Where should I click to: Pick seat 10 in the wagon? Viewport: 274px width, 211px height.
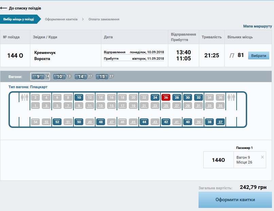point(79,98)
